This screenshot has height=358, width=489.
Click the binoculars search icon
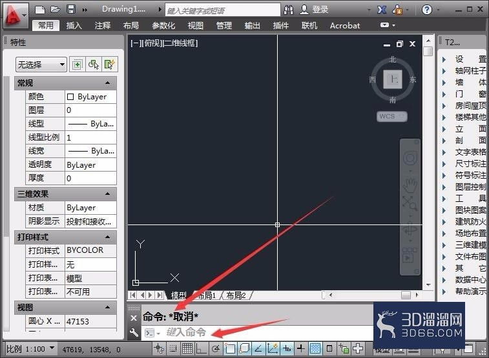(289, 10)
